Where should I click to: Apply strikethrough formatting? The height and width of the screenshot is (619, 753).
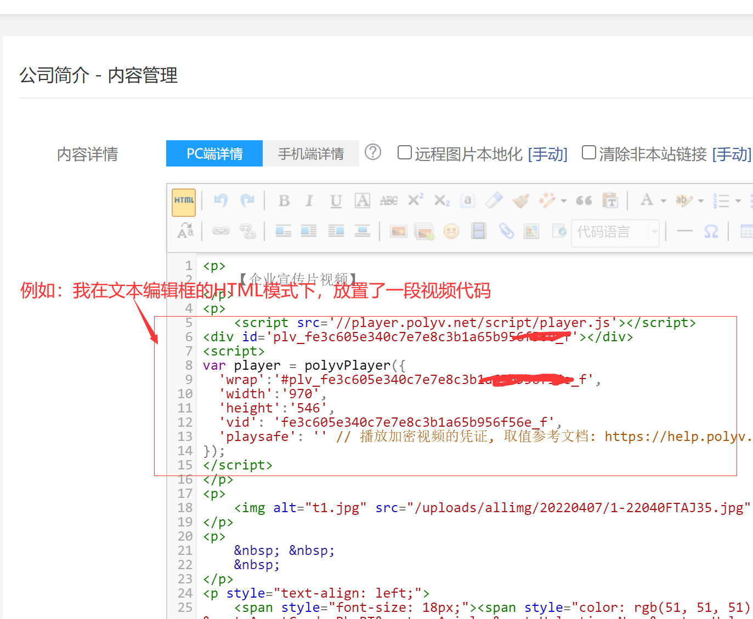pyautogui.click(x=389, y=200)
